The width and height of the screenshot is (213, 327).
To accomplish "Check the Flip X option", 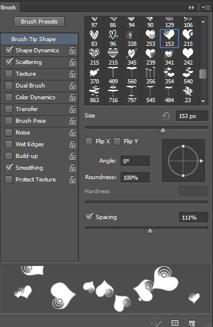I will [x=89, y=141].
